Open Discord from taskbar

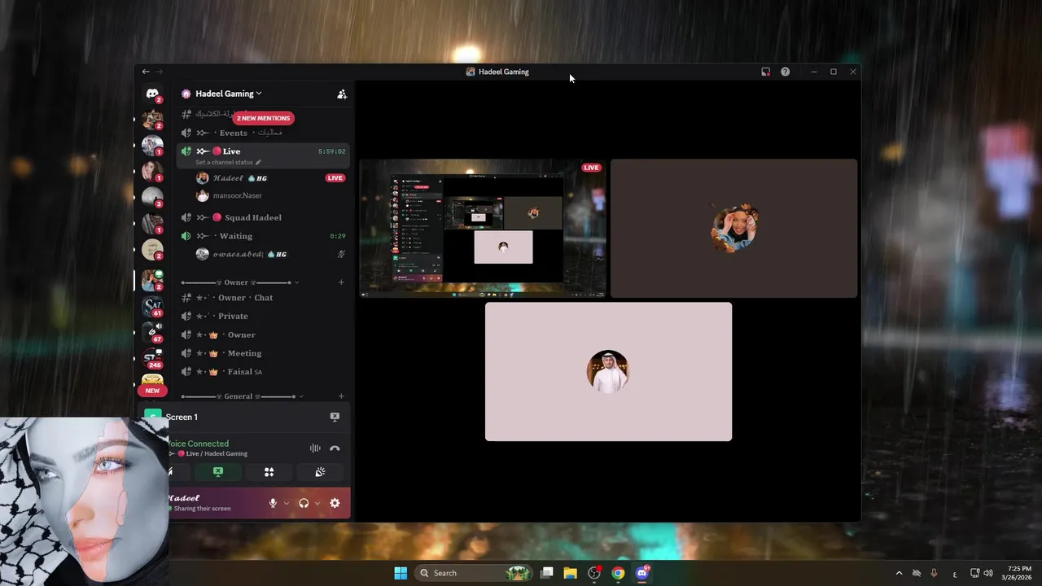pyautogui.click(x=641, y=573)
